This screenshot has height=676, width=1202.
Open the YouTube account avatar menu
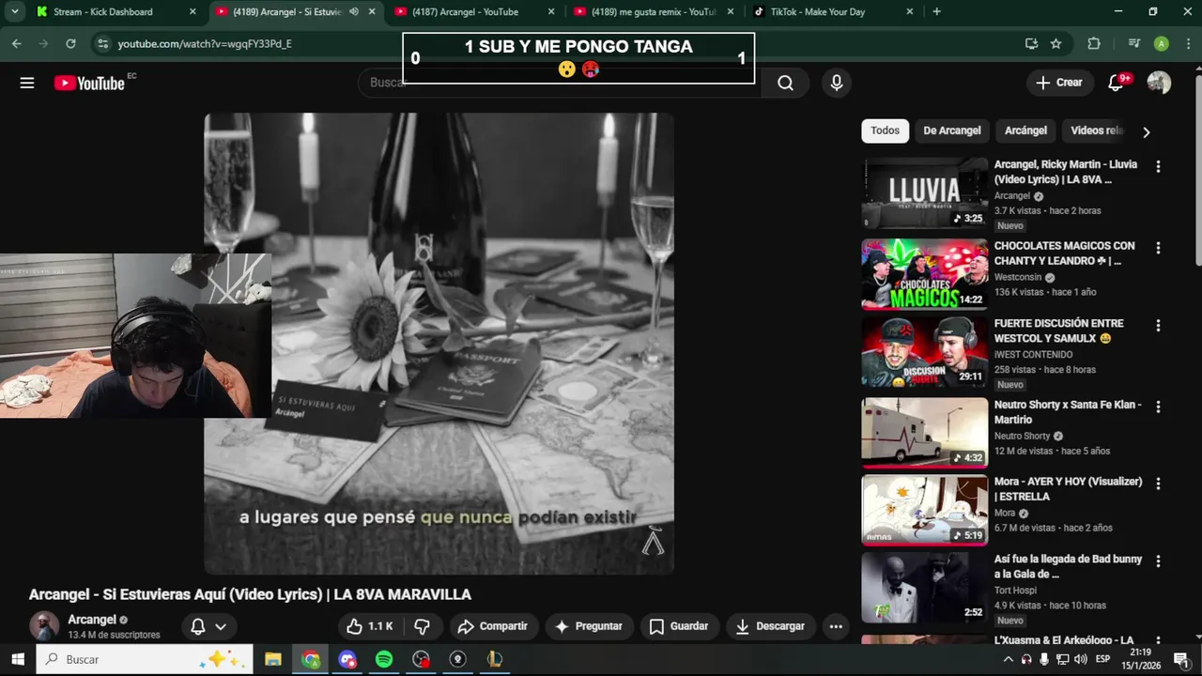pyautogui.click(x=1159, y=83)
